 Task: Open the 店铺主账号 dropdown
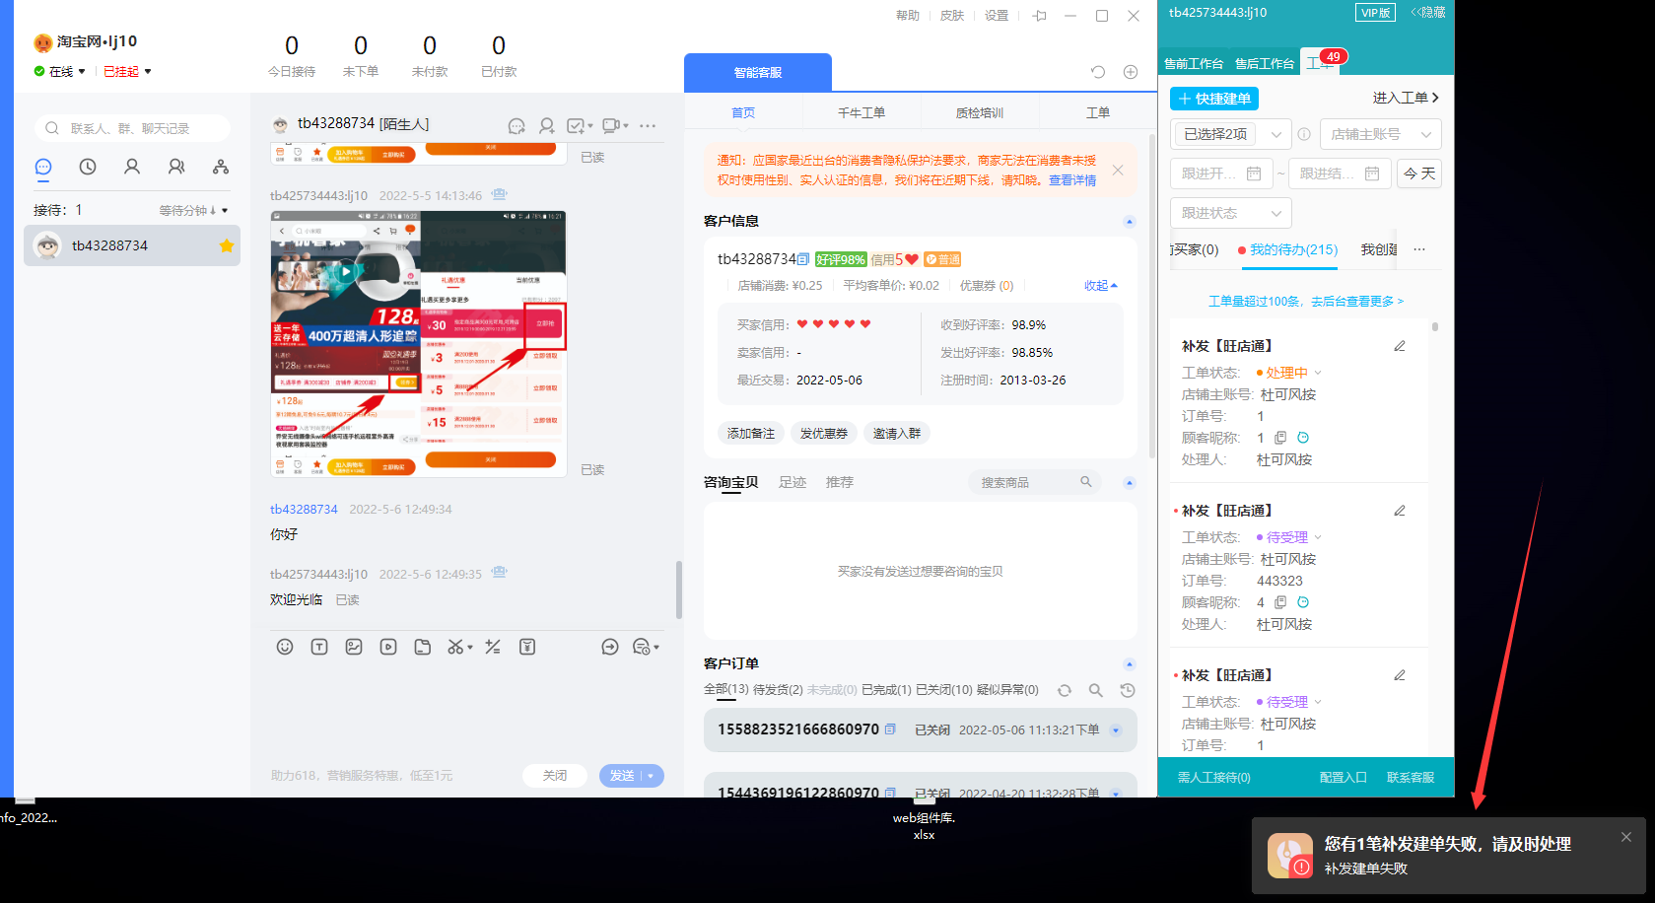1380,134
